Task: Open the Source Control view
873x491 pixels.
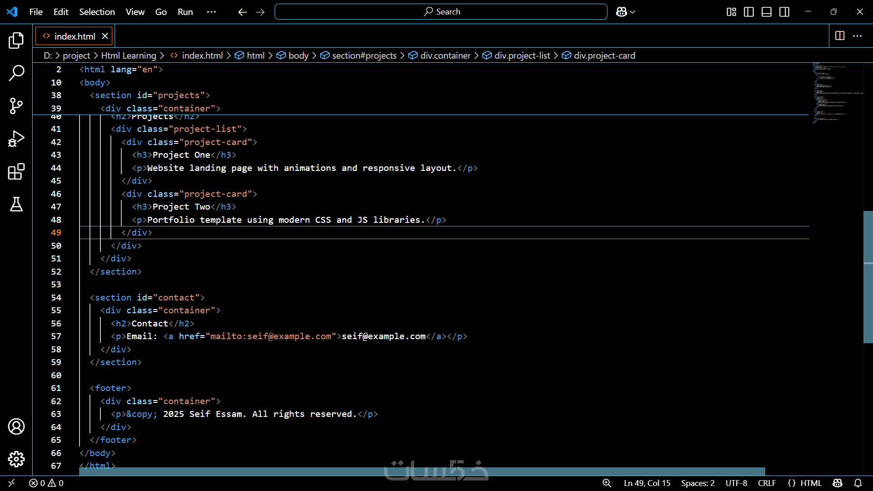Action: pyautogui.click(x=16, y=106)
